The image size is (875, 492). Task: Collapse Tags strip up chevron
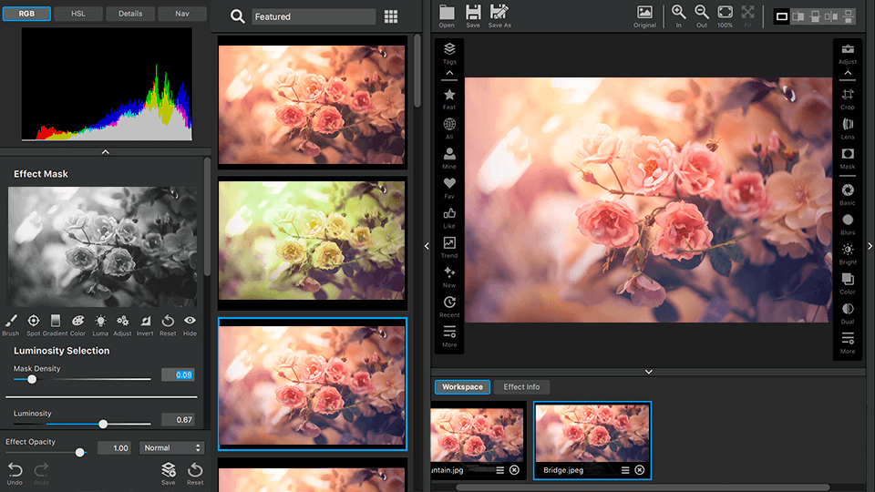pyautogui.click(x=449, y=73)
